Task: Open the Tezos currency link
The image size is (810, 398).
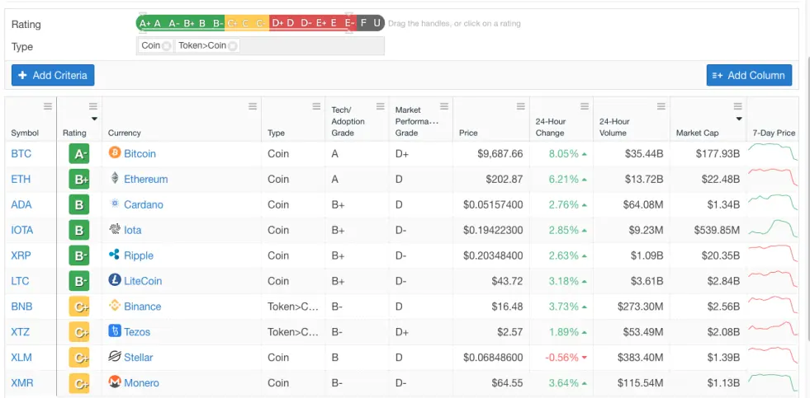Action: (137, 332)
